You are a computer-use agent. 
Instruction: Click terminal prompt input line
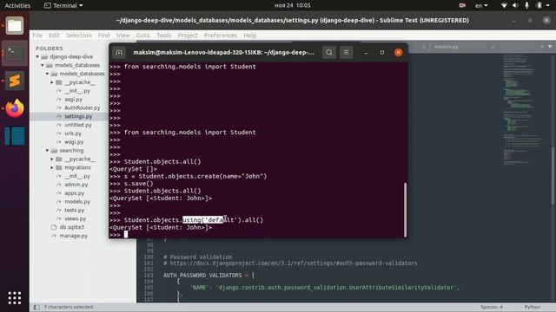258,234
